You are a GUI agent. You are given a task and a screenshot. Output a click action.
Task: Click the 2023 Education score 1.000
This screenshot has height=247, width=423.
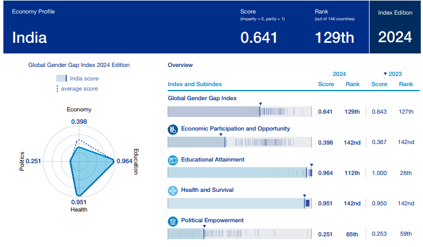(x=379, y=173)
